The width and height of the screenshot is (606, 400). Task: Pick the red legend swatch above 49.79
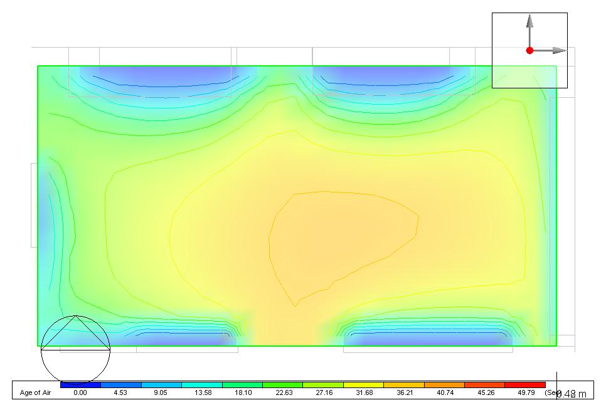coord(525,385)
